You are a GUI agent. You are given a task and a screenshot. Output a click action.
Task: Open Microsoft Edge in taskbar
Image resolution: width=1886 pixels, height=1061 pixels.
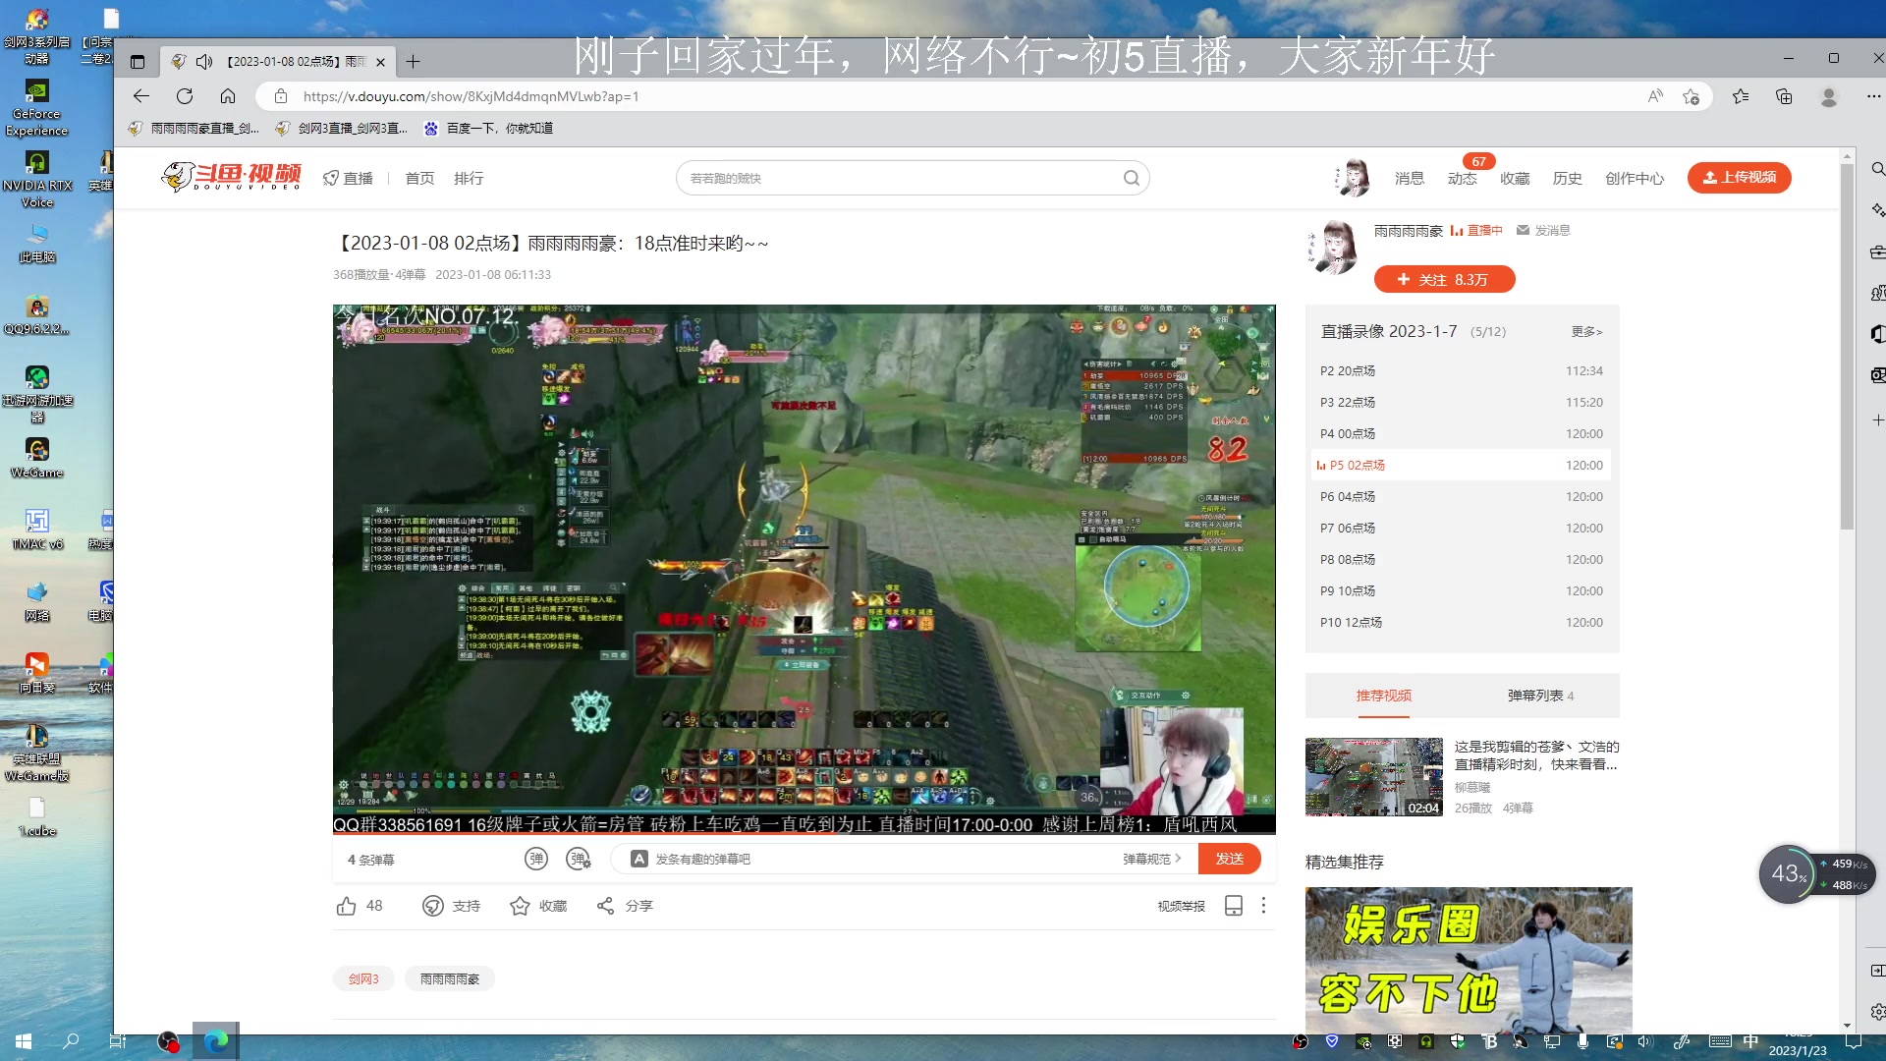click(216, 1041)
